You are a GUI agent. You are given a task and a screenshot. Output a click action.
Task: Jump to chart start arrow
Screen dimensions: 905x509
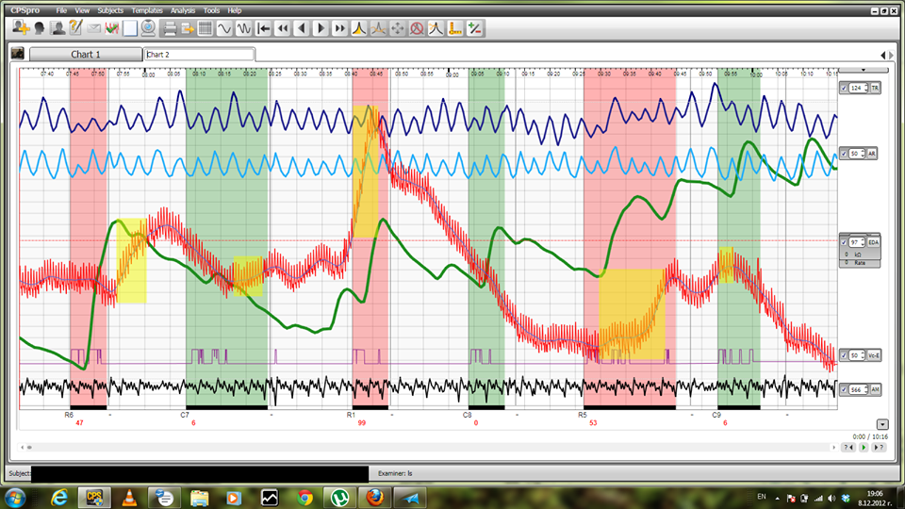264,27
